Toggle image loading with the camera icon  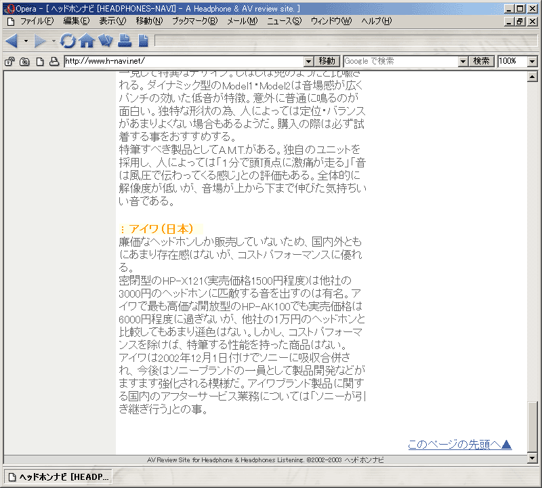pyautogui.click(x=24, y=62)
